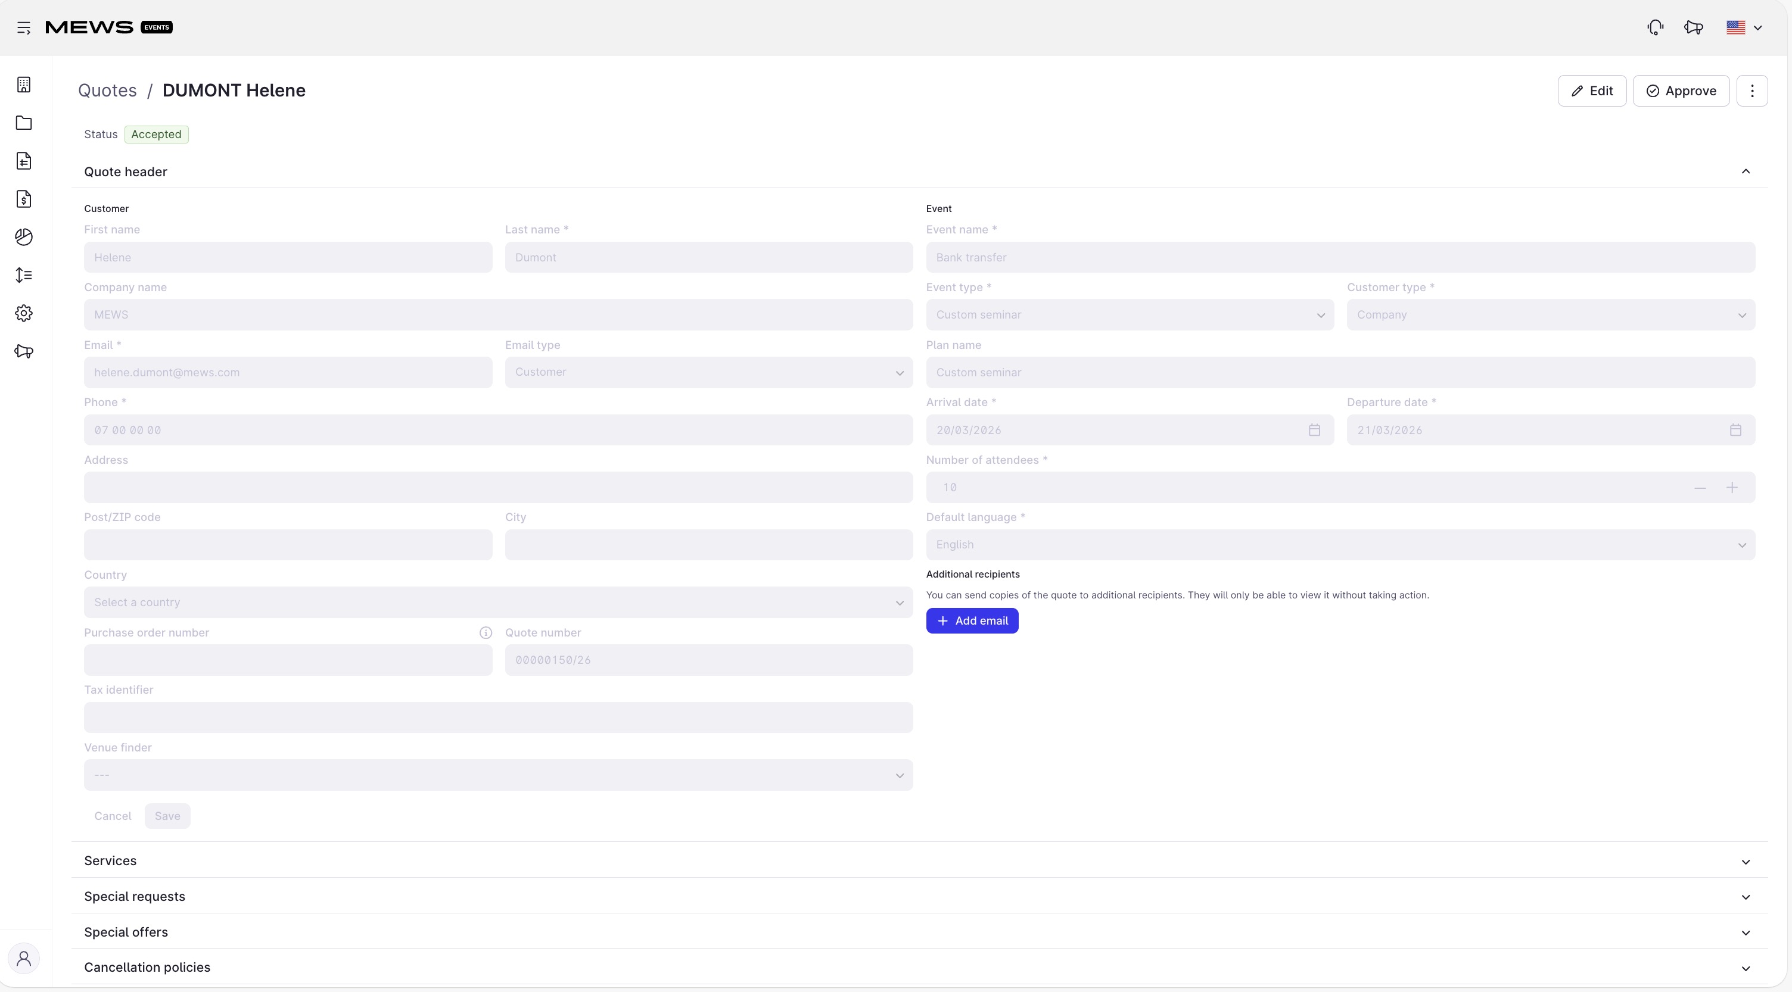The image size is (1792, 992).
Task: Open the pie chart reports icon
Action: coord(24,237)
